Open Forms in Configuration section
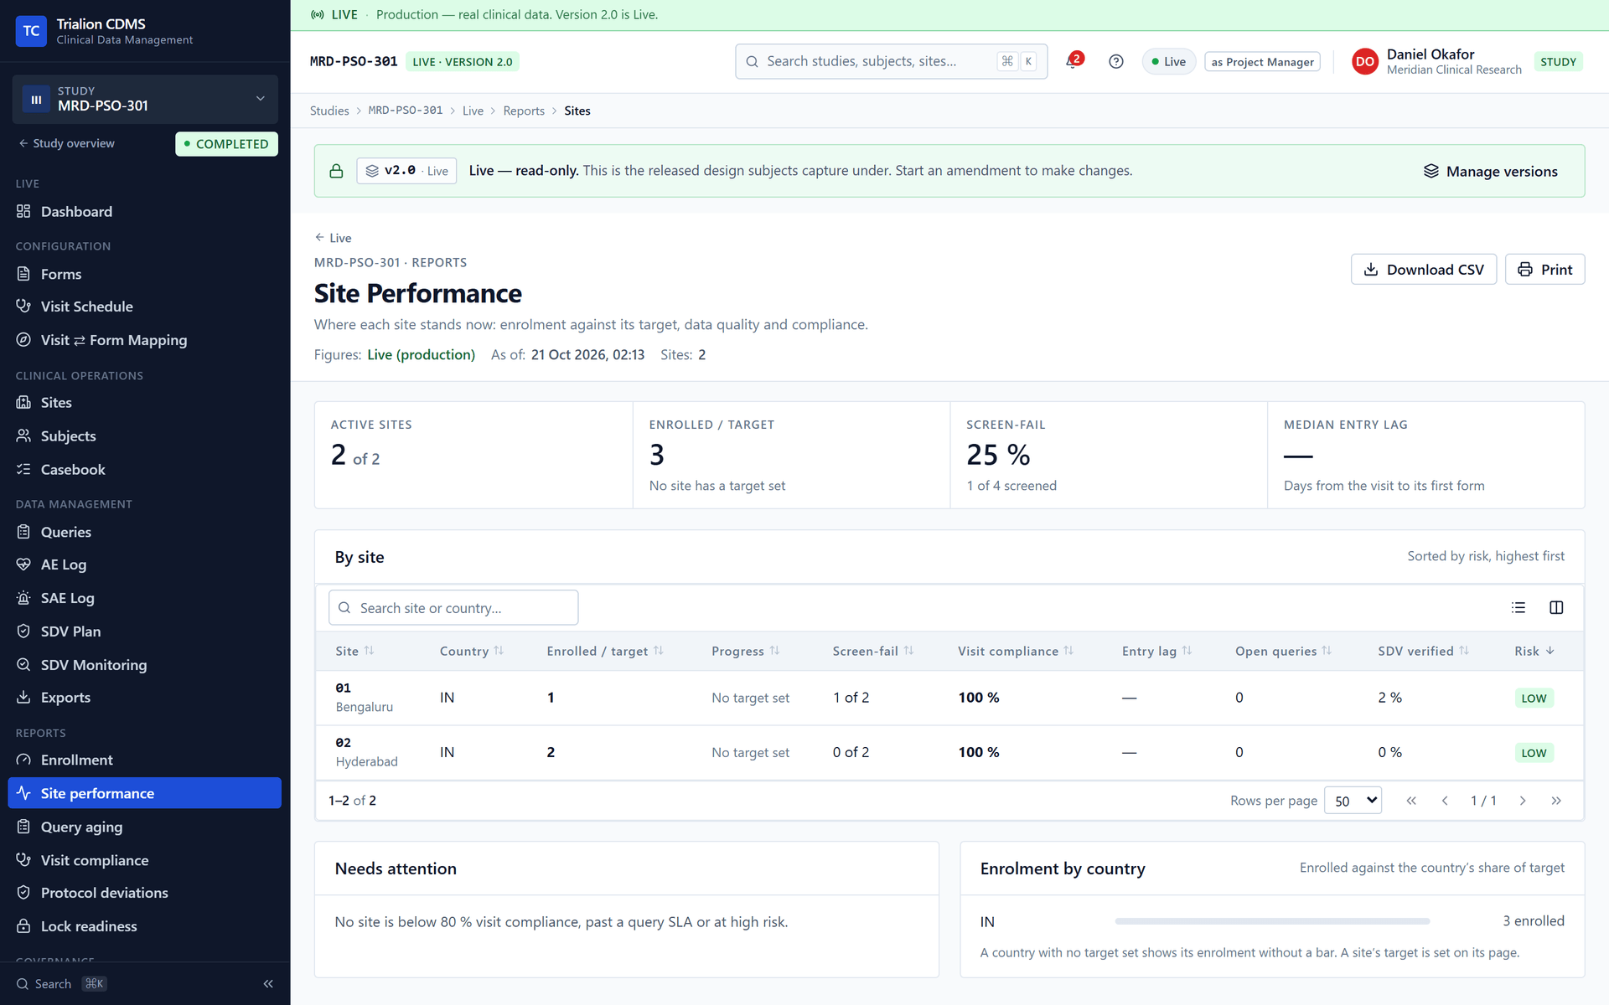The width and height of the screenshot is (1609, 1005). (x=145, y=274)
